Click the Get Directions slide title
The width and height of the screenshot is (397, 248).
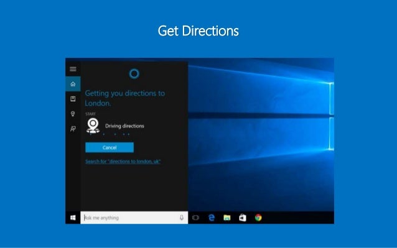[x=198, y=31]
